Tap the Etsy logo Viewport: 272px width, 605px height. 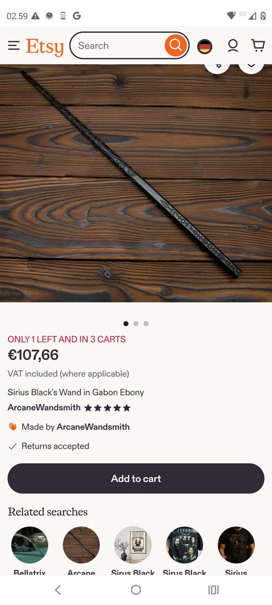[x=45, y=46]
